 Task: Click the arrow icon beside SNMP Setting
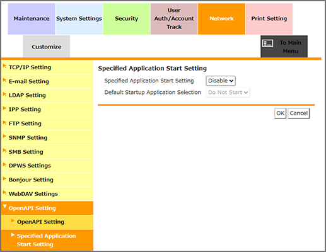coord(4,136)
